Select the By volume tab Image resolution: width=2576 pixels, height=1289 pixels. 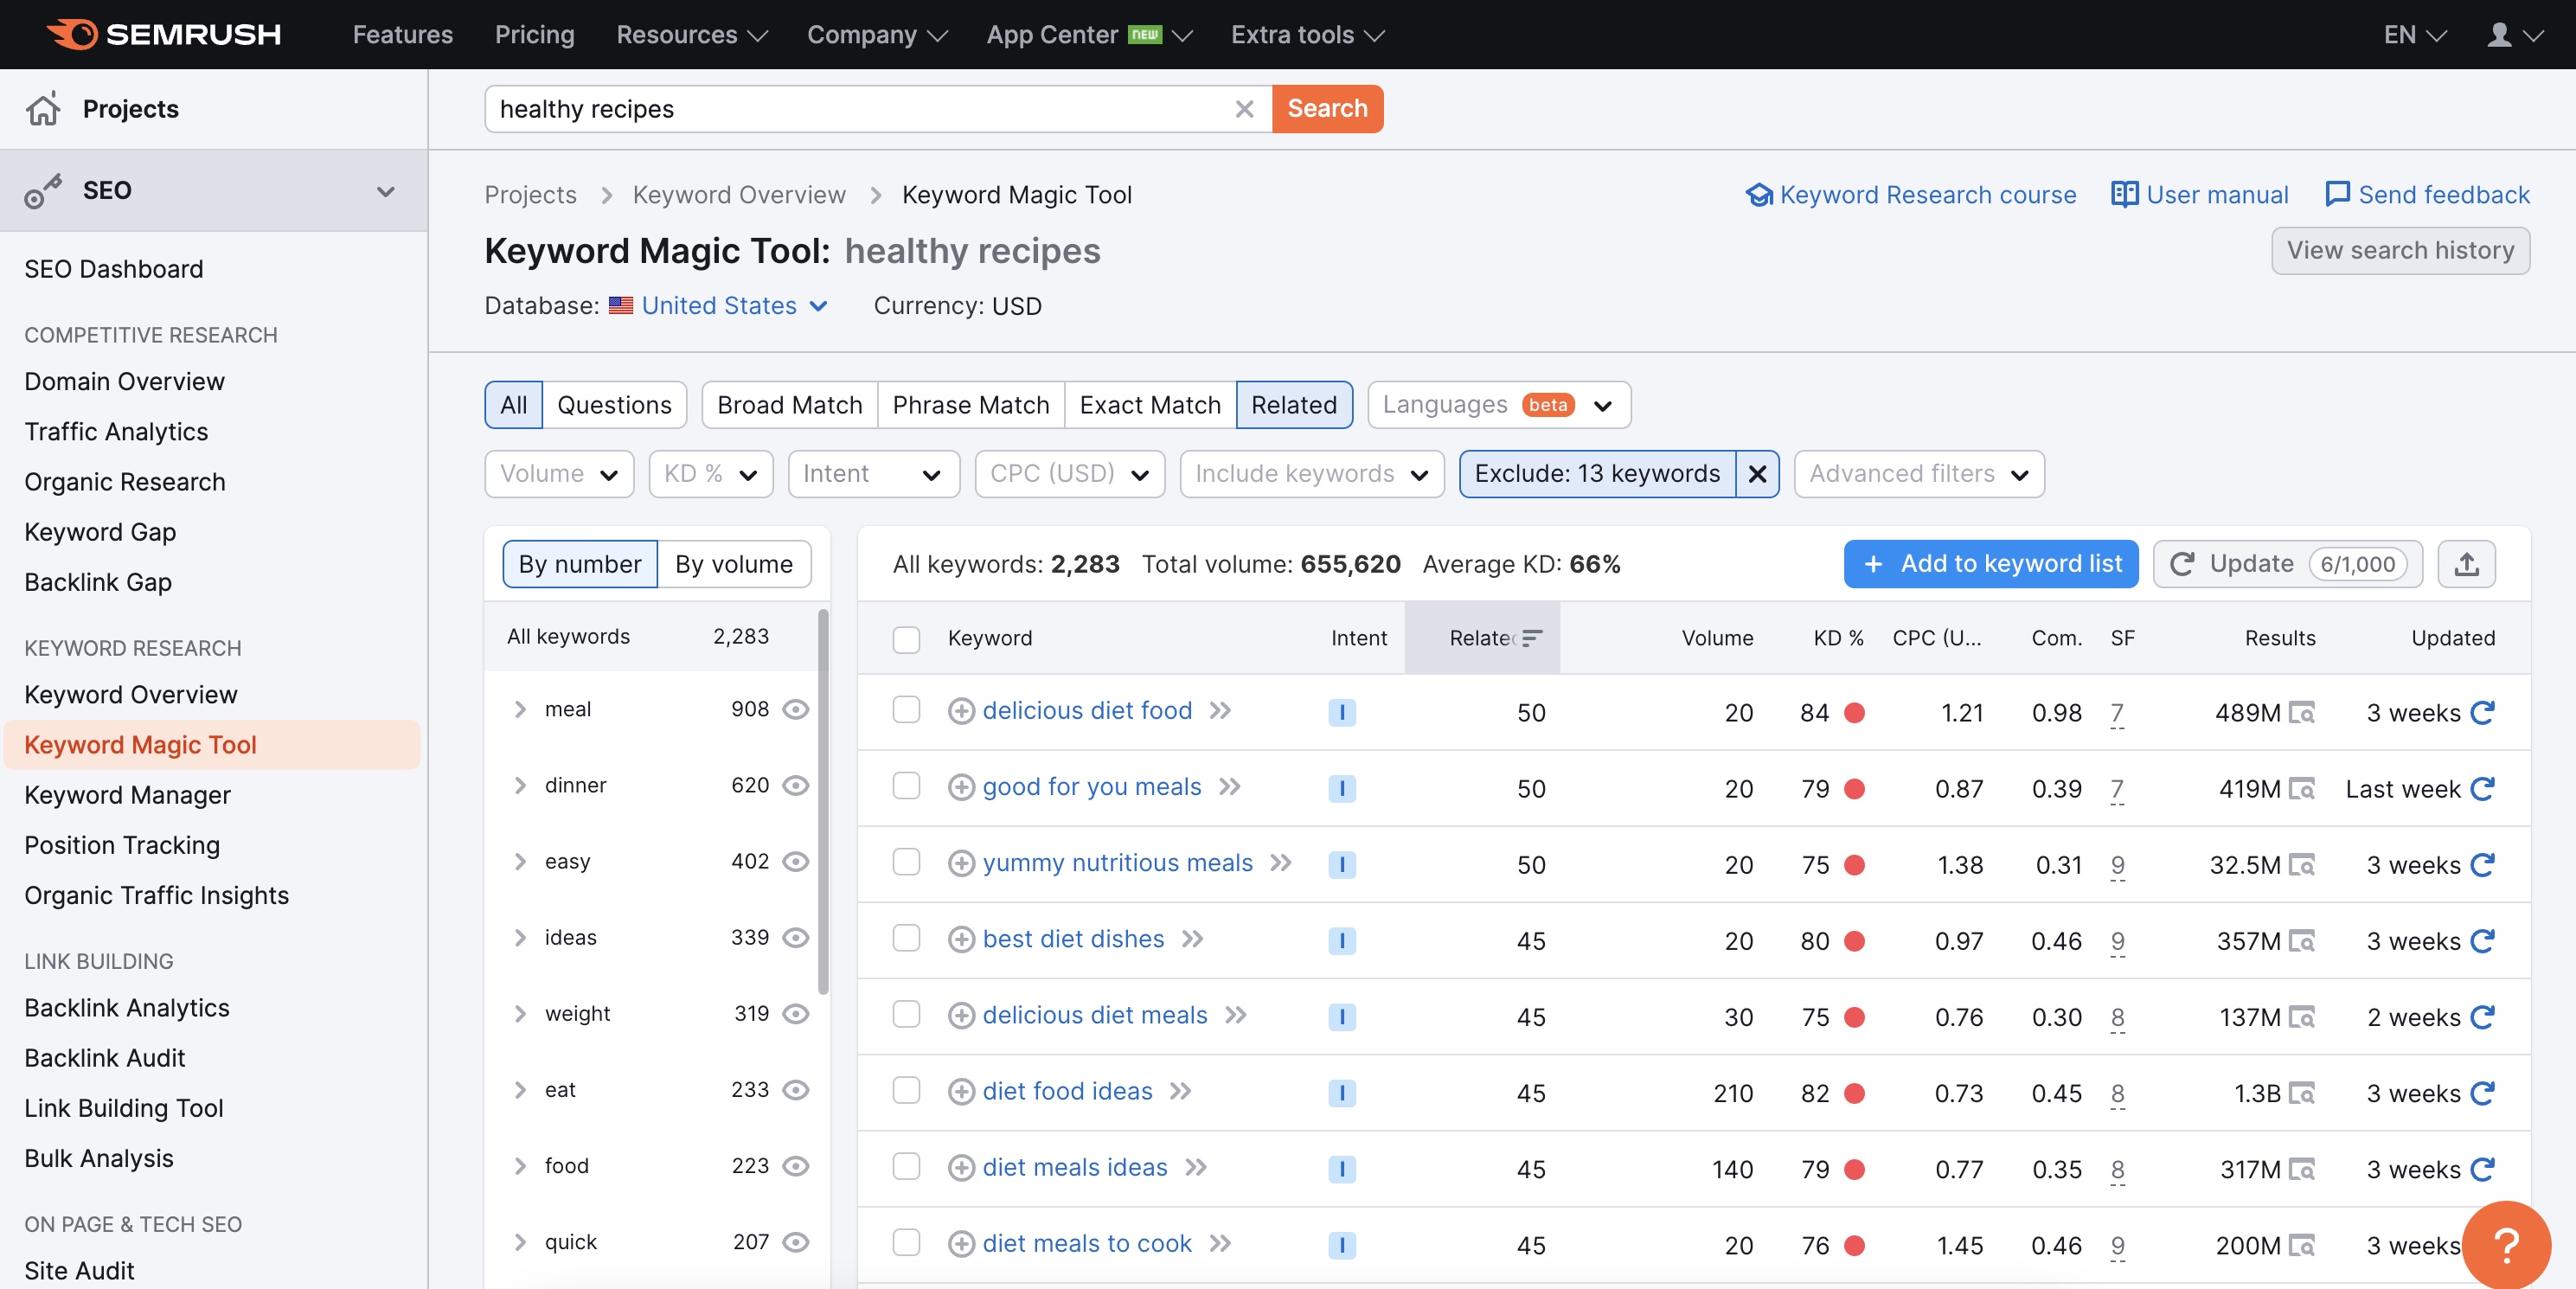coord(733,564)
